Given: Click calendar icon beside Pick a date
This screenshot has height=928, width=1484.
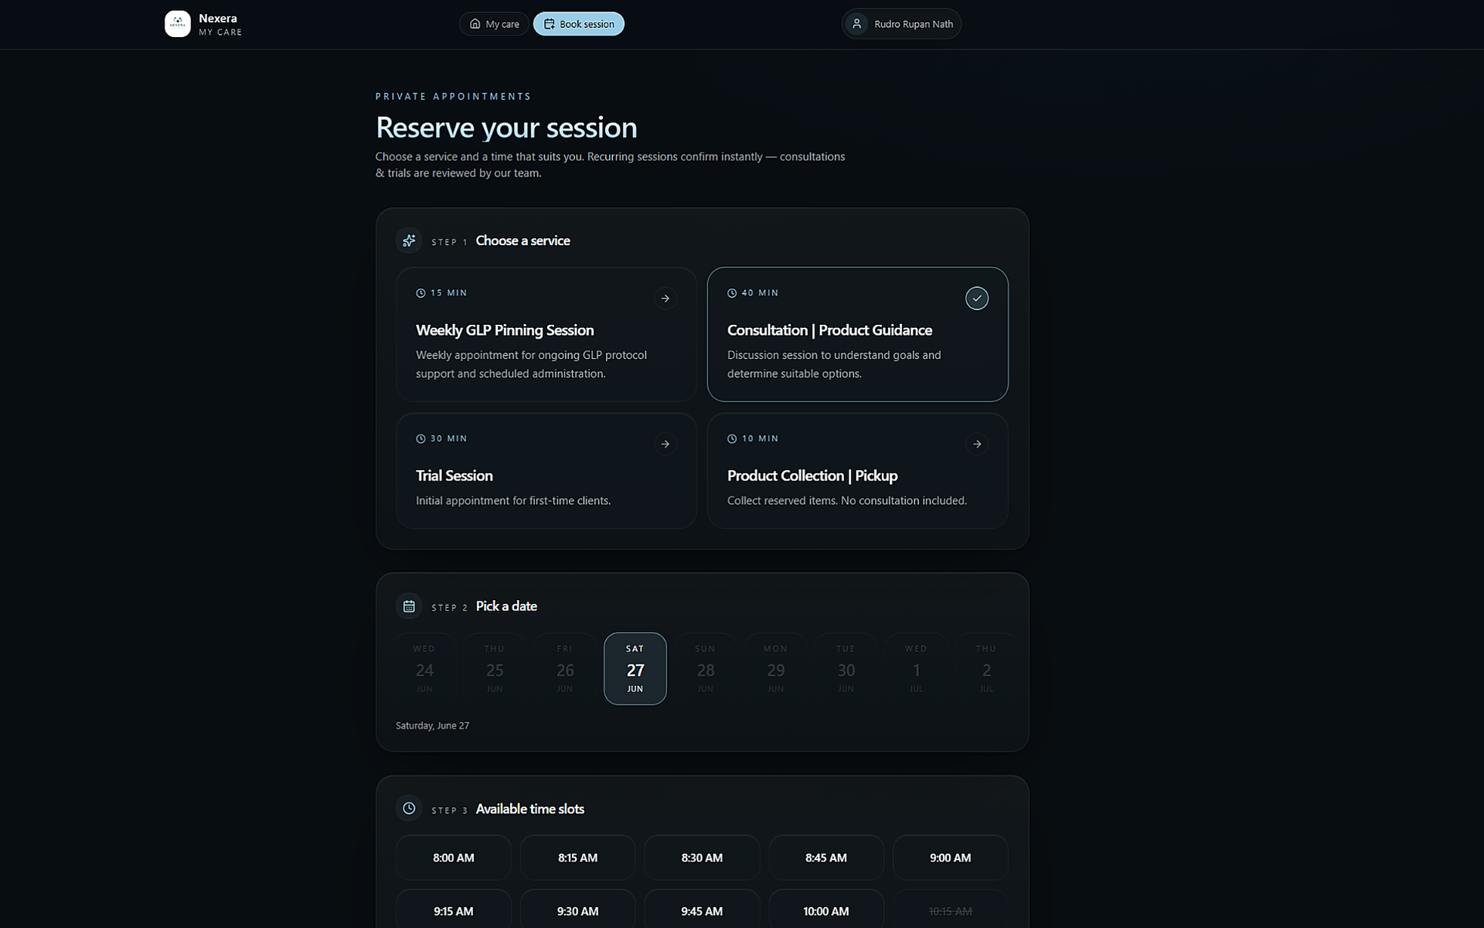Looking at the screenshot, I should [409, 606].
